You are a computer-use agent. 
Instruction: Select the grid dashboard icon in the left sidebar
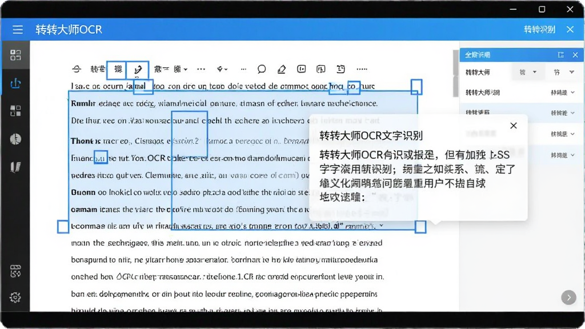tap(15, 55)
